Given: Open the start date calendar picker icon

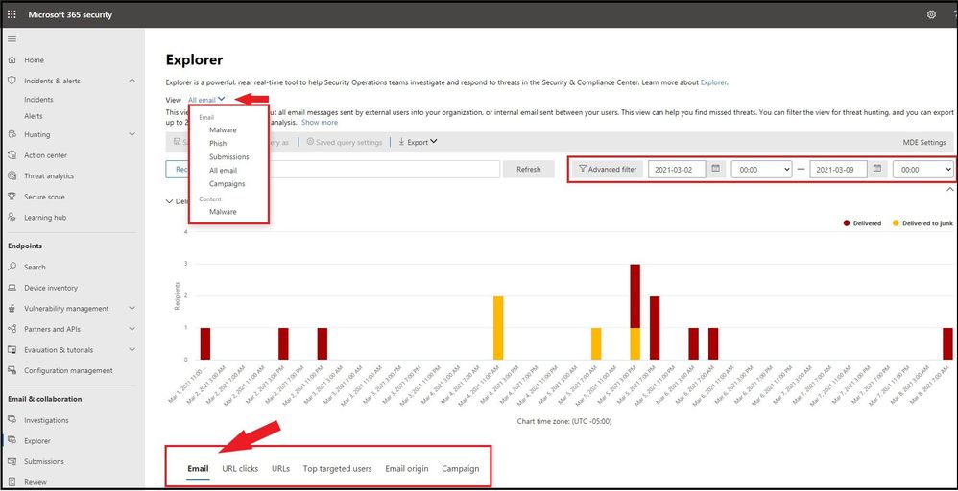Looking at the screenshot, I should [716, 169].
